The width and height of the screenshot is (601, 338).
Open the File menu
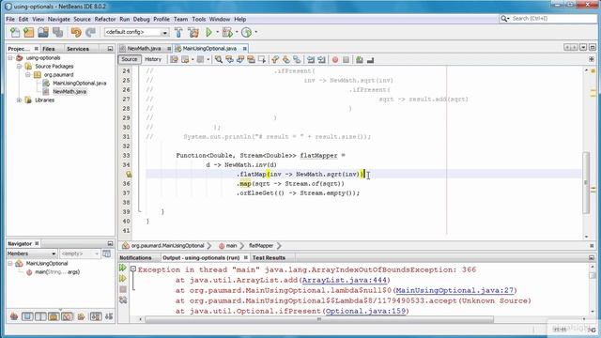click(x=10, y=19)
